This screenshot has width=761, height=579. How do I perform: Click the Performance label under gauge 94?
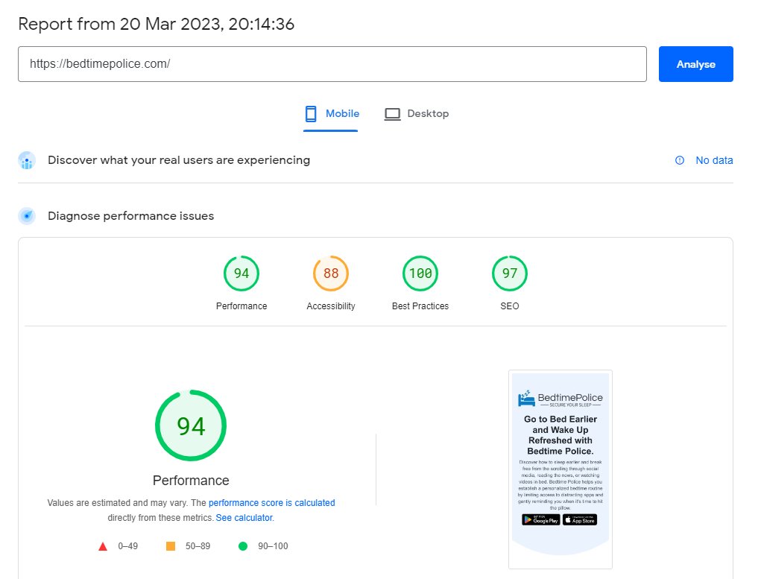(241, 306)
